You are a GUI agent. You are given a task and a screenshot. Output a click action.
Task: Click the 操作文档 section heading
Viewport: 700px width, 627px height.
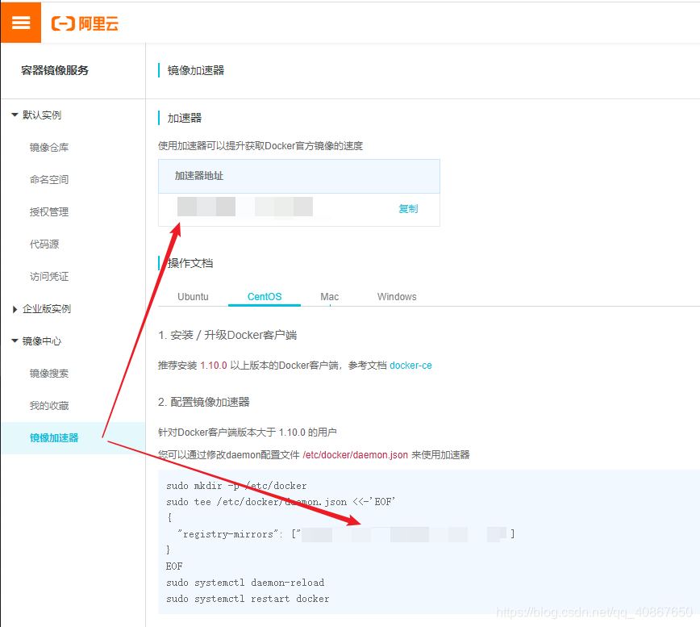190,263
